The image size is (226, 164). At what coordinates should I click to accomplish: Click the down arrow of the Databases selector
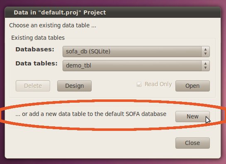[x=206, y=54]
